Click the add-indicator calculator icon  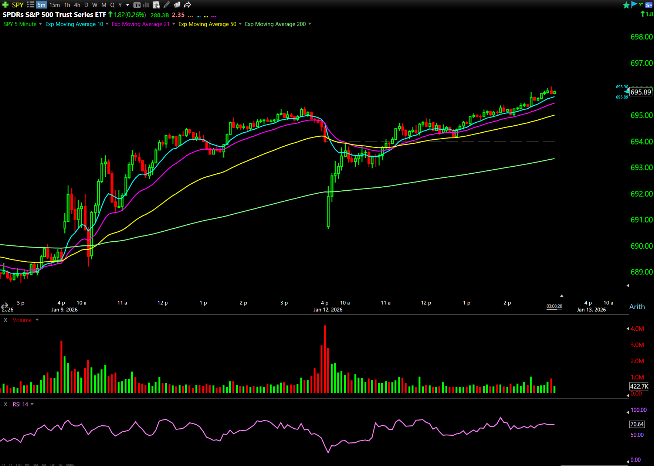pyautogui.click(x=156, y=5)
